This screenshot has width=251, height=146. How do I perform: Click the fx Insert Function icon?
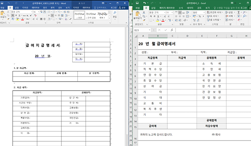(x=172, y=30)
